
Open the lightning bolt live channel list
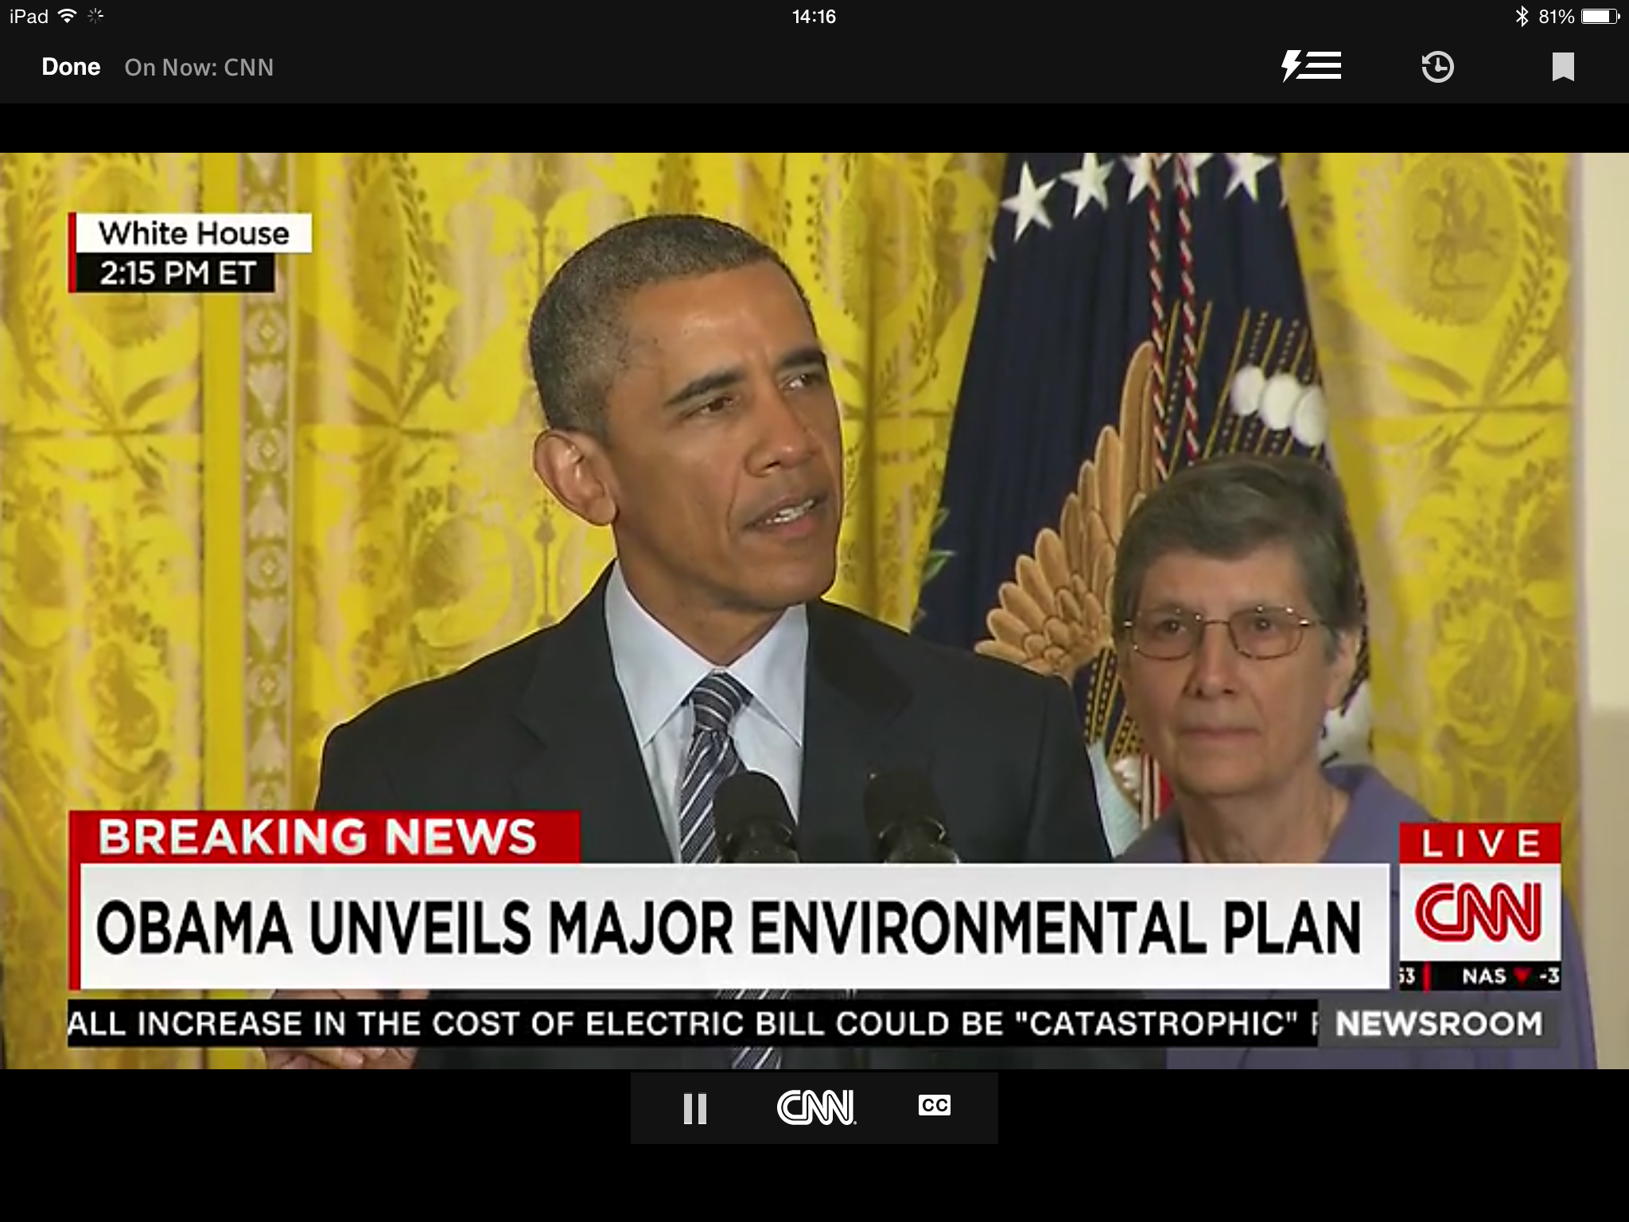(x=1311, y=67)
